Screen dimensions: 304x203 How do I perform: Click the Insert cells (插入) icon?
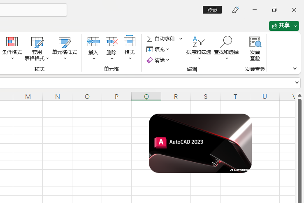pos(93,42)
